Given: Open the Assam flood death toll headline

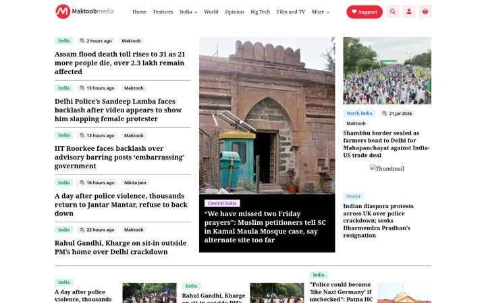Looking at the screenshot, I should coord(120,63).
